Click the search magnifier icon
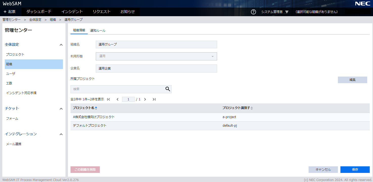This screenshot has width=373, height=182. coord(168,89)
